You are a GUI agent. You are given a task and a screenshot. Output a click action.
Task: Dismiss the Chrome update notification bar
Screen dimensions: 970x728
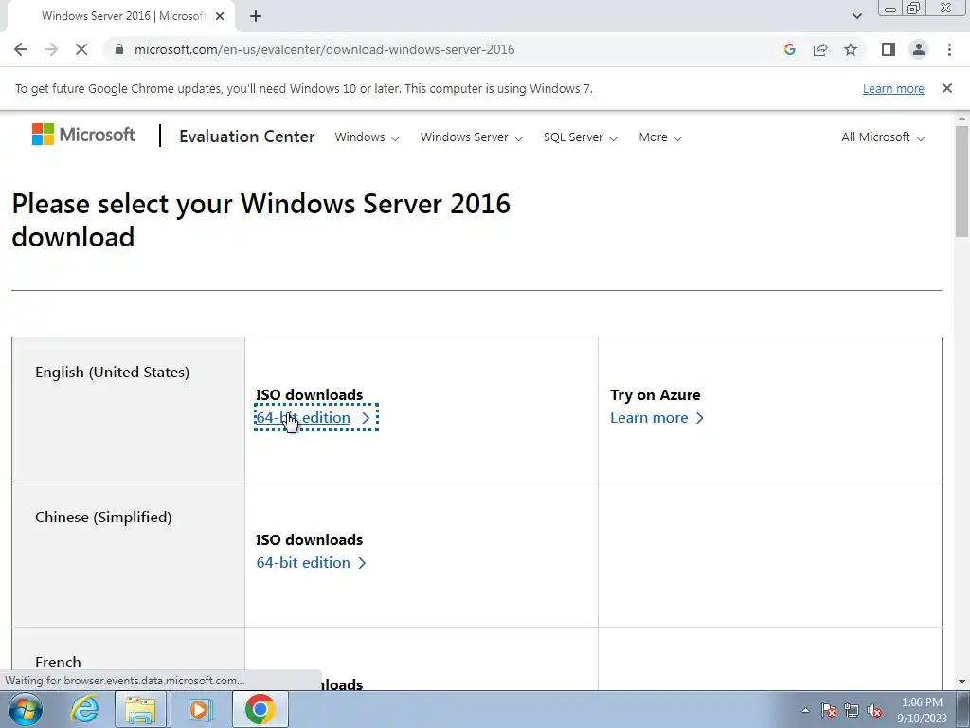point(946,88)
